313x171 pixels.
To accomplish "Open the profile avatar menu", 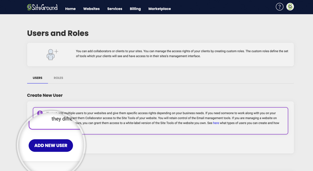I will tap(290, 7).
